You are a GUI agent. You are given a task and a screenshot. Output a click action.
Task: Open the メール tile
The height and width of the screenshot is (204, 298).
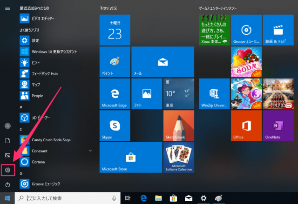click(x=163, y=62)
